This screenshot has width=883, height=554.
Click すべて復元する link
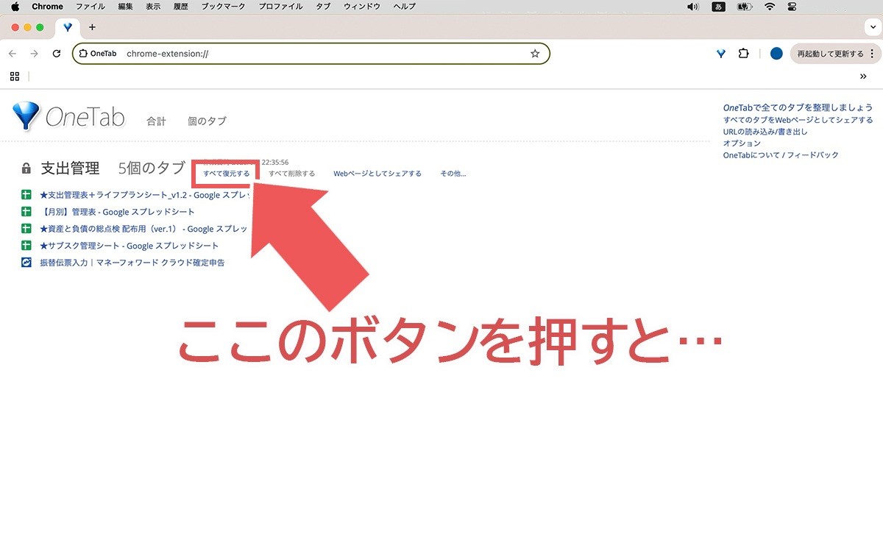point(227,174)
